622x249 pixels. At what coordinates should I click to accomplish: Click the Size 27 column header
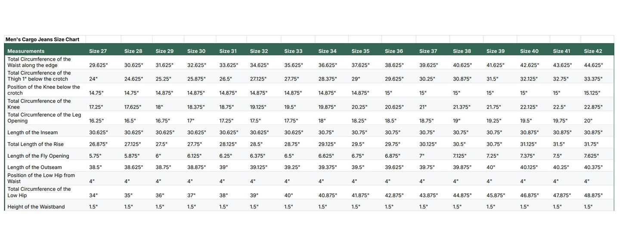tap(98, 51)
